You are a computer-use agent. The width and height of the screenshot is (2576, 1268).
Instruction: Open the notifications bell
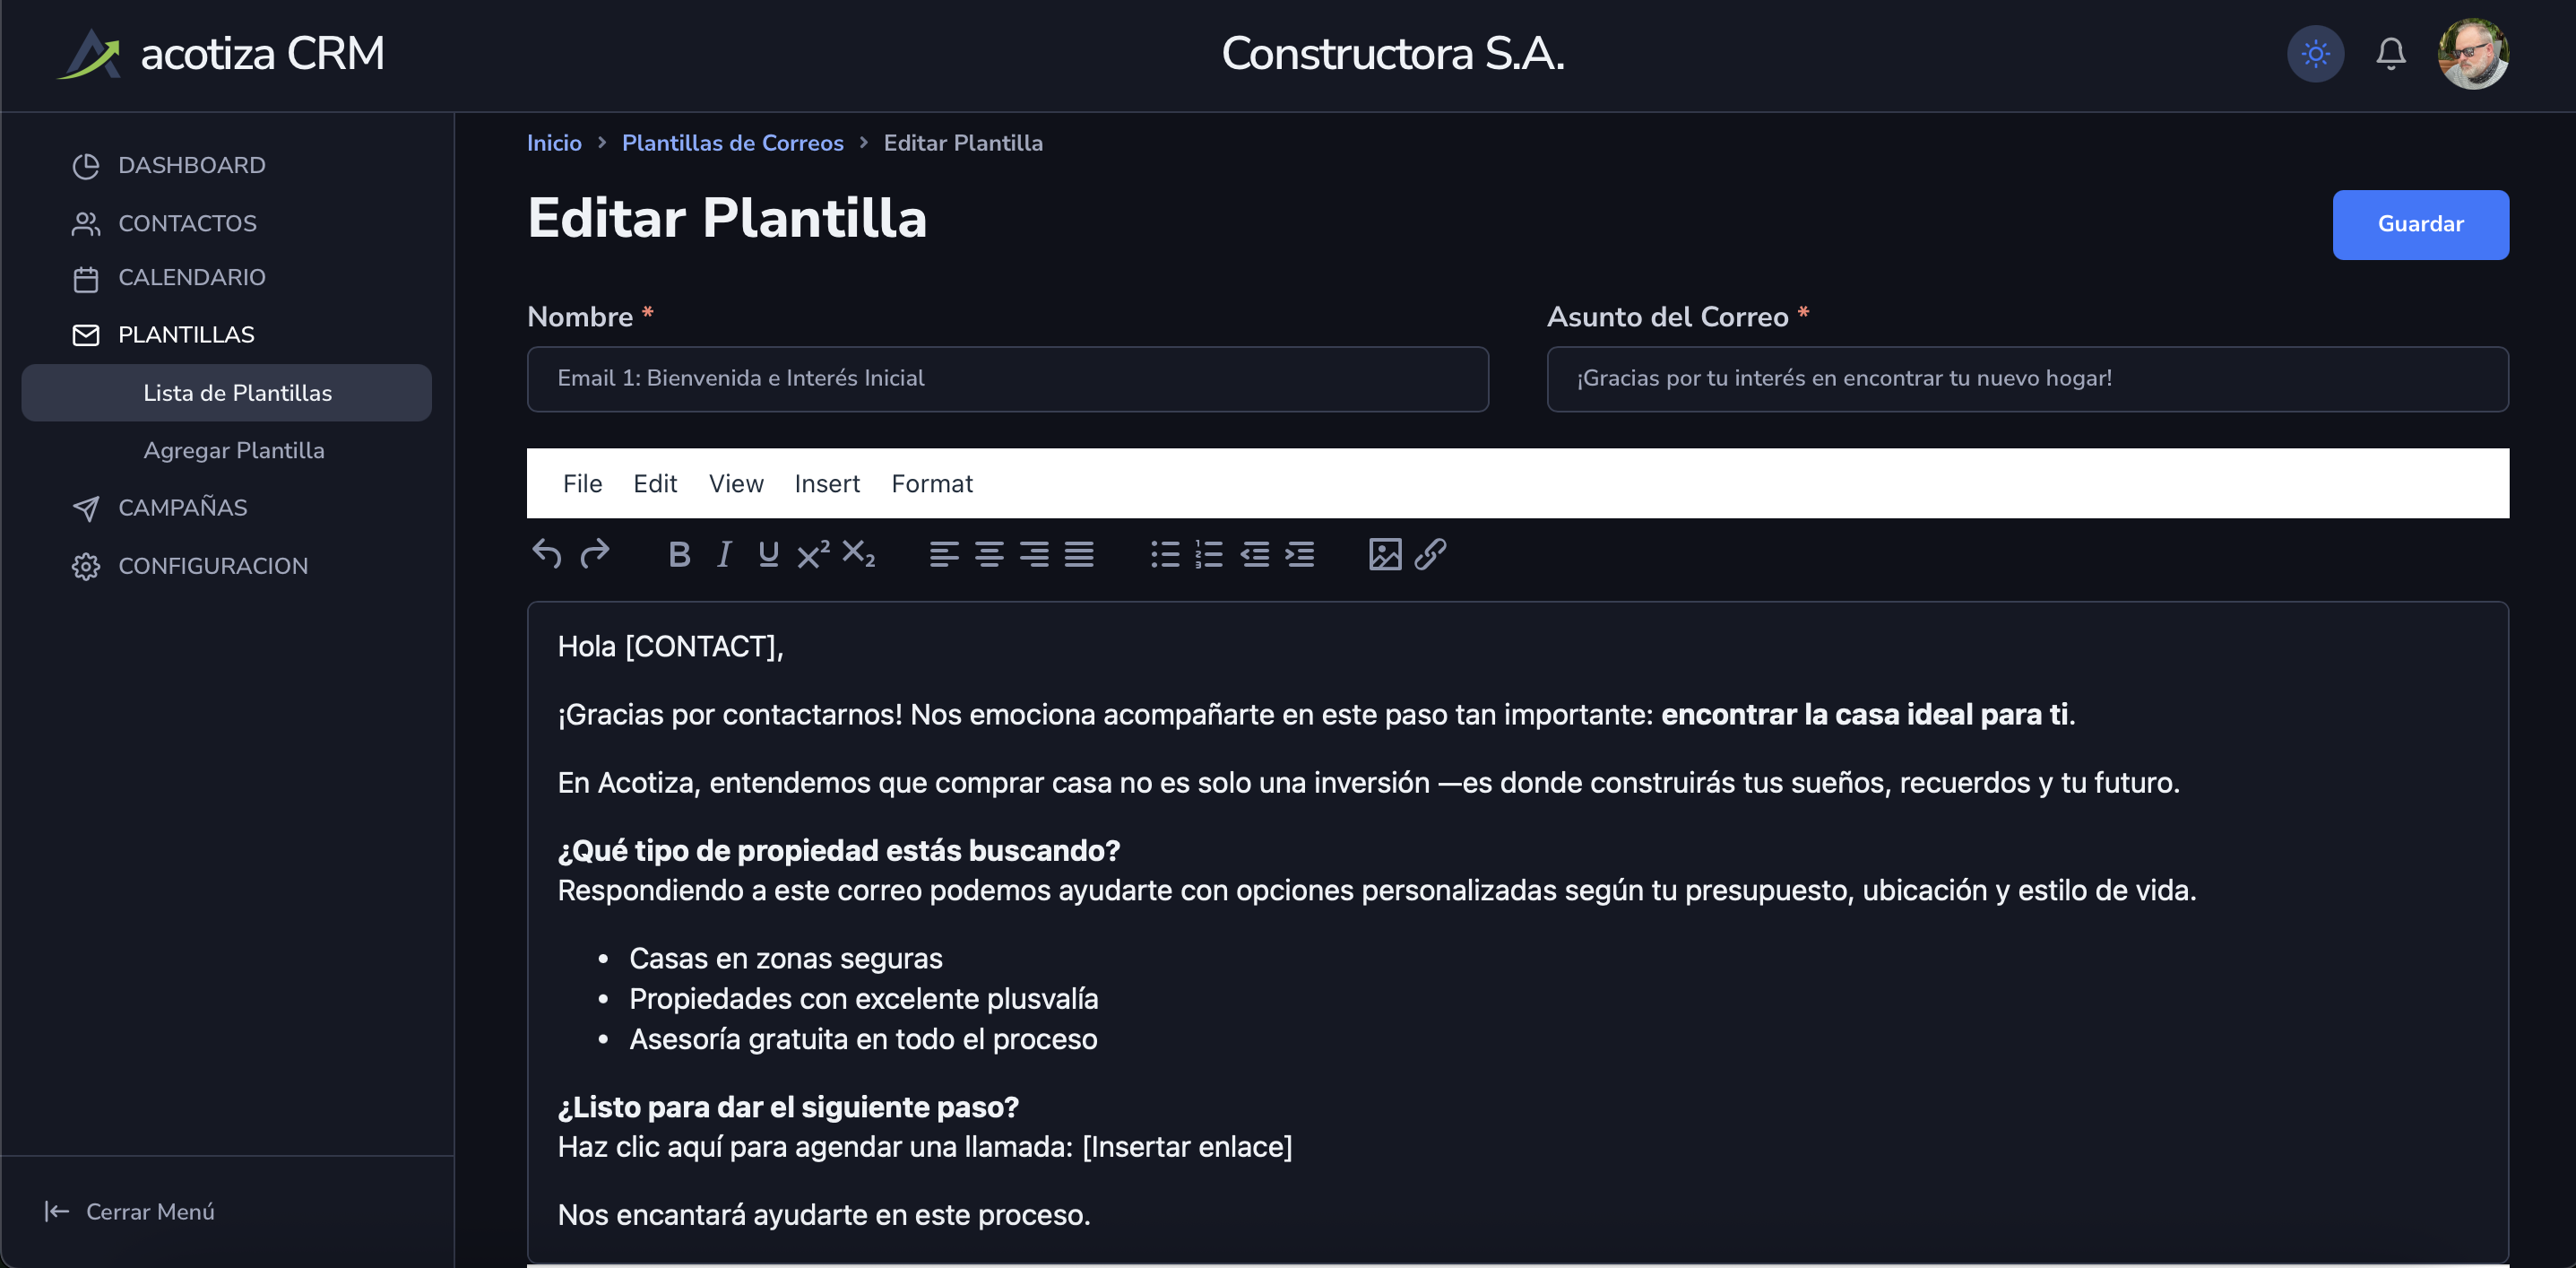[x=2390, y=53]
